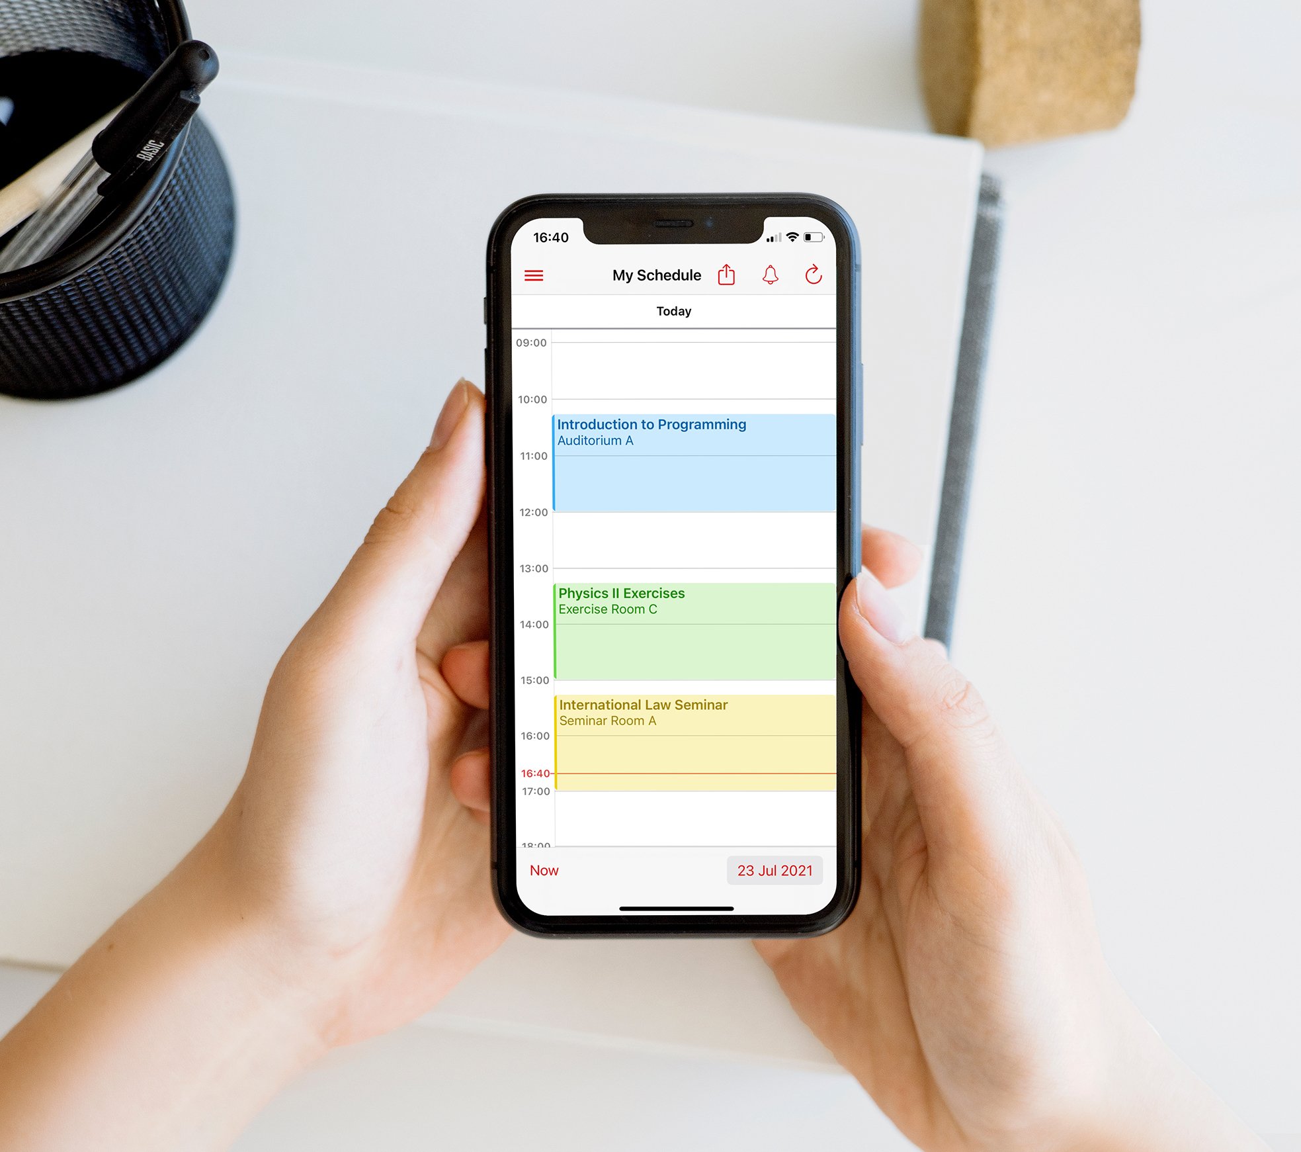This screenshot has height=1152, width=1301.
Task: Tap the WiFi status icon
Action: [799, 235]
